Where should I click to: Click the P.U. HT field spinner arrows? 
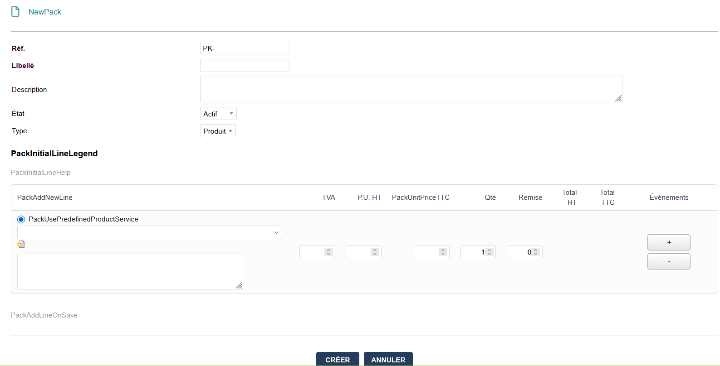(x=375, y=252)
